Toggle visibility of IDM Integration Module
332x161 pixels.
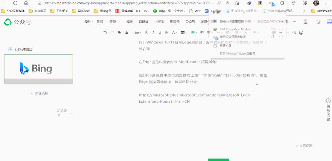point(274,29)
